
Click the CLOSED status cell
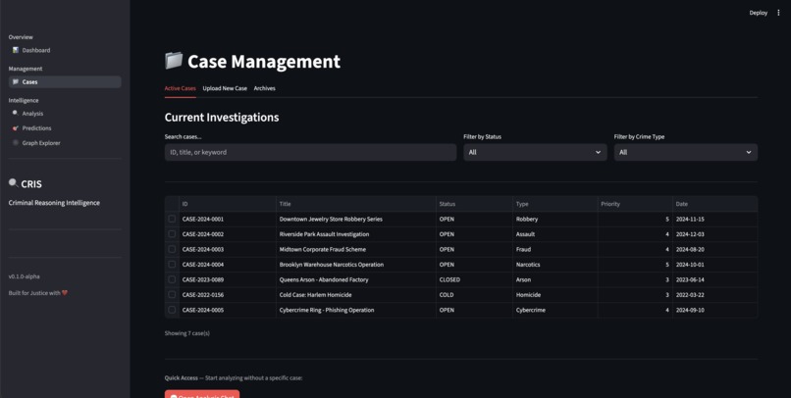point(474,279)
